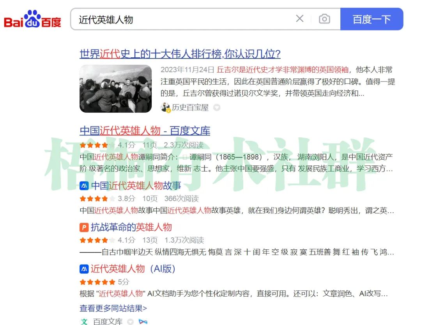Click the yellow V badge on the avatar
Viewport: 421px width, 325px height.
(x=168, y=109)
